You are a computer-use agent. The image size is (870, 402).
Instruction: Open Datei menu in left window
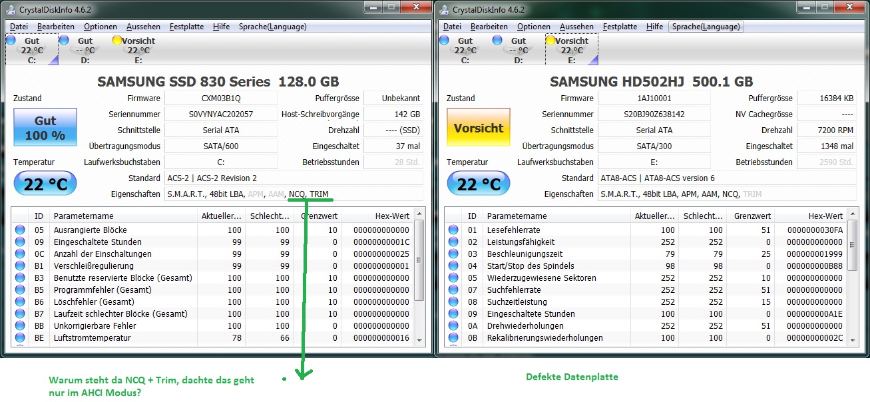(x=19, y=27)
